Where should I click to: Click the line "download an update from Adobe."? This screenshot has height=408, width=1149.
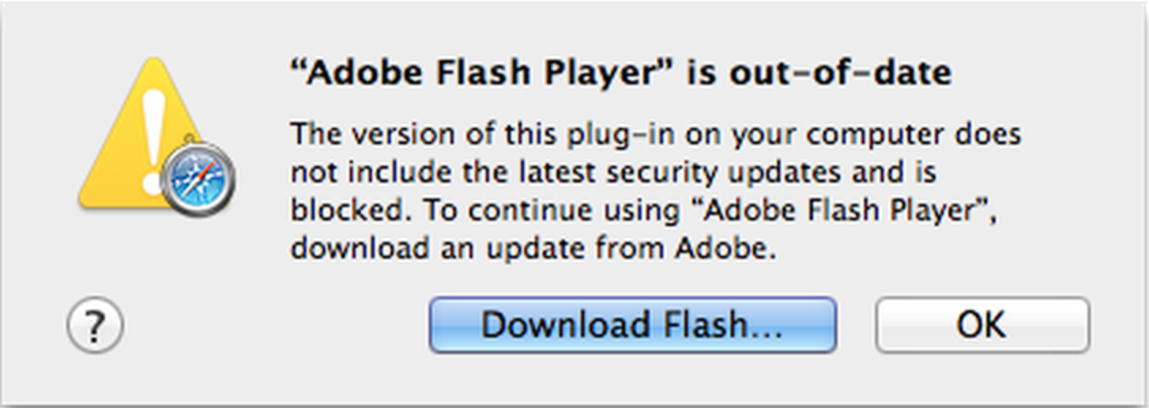point(533,248)
